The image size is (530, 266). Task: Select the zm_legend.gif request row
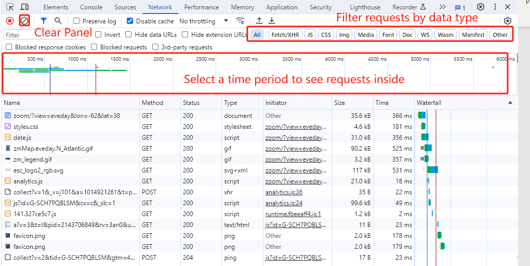coord(259,159)
